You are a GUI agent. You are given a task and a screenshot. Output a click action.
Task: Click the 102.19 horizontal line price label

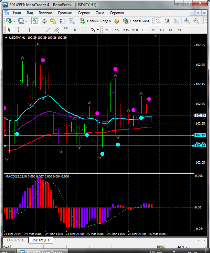[x=200, y=135]
